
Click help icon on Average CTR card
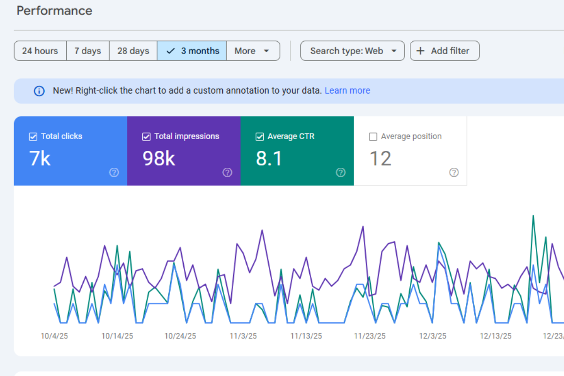340,172
